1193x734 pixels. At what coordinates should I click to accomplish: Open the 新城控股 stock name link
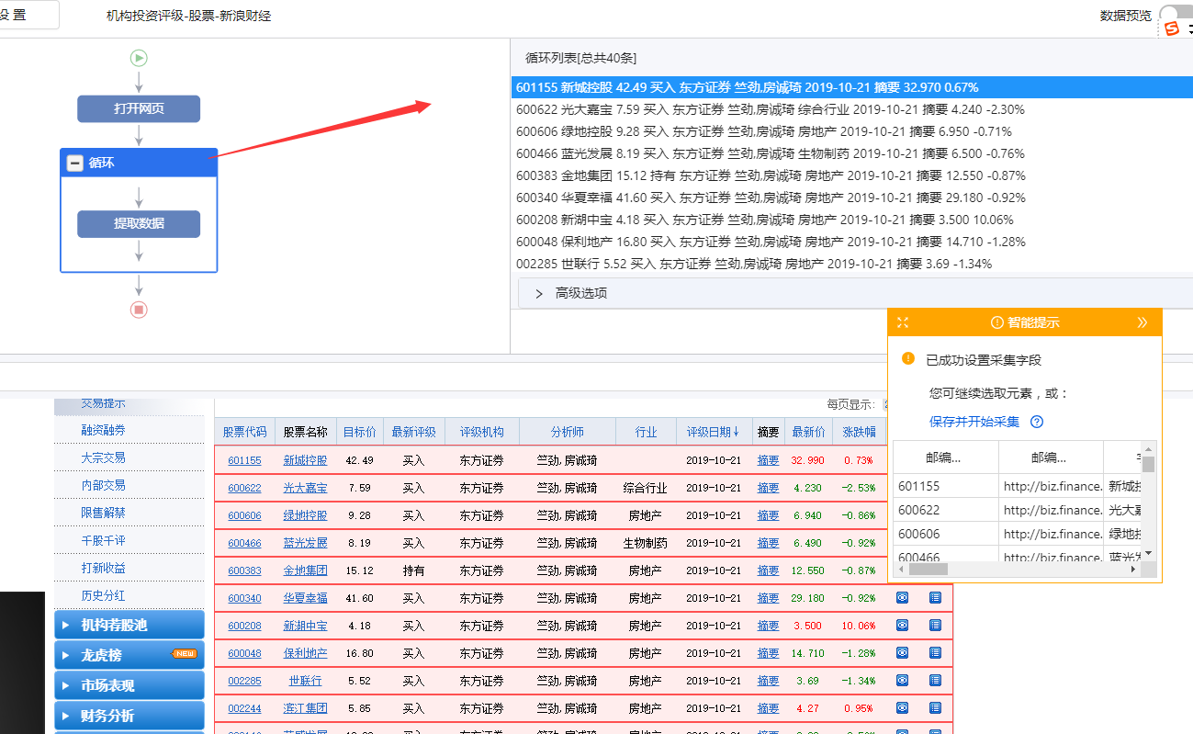[x=305, y=460]
